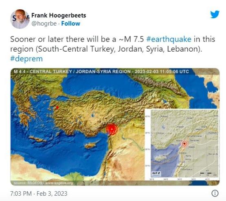Open the tweet info circle icon
The image size is (226, 201).
pyautogui.click(x=215, y=193)
